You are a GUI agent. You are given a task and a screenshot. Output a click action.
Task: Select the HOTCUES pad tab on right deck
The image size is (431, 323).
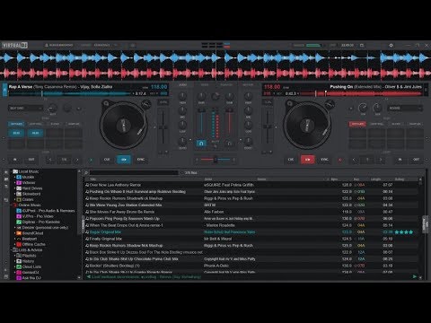(x=357, y=124)
